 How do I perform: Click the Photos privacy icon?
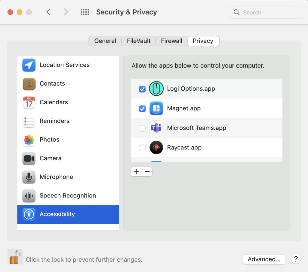click(29, 139)
